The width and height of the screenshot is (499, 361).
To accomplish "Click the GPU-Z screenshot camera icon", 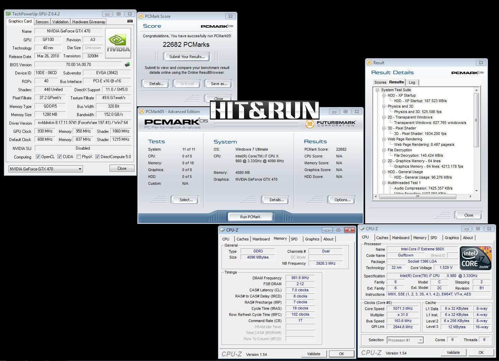I will [x=130, y=21].
